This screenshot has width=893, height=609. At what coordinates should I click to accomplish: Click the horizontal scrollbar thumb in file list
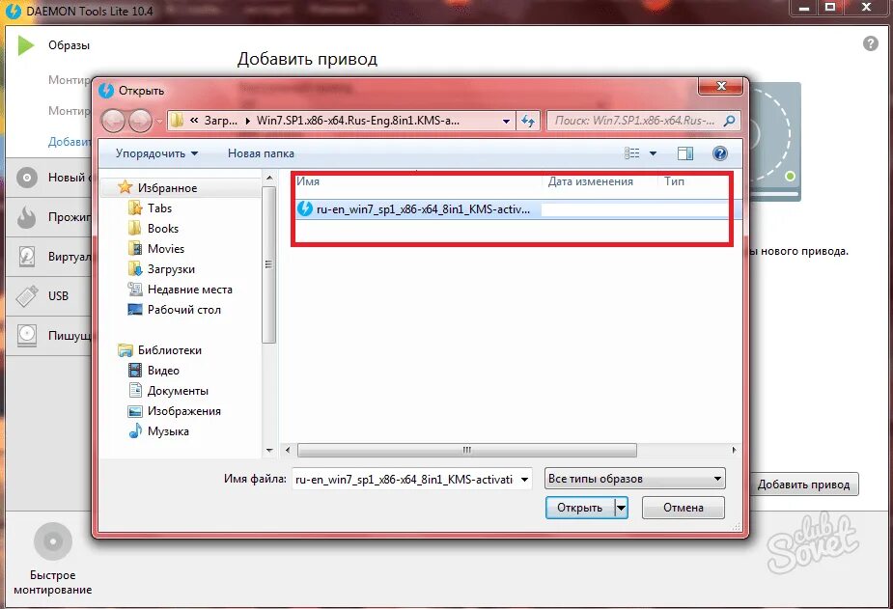[x=466, y=450]
